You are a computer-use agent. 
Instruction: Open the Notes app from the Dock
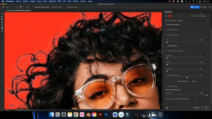click(x=70, y=115)
